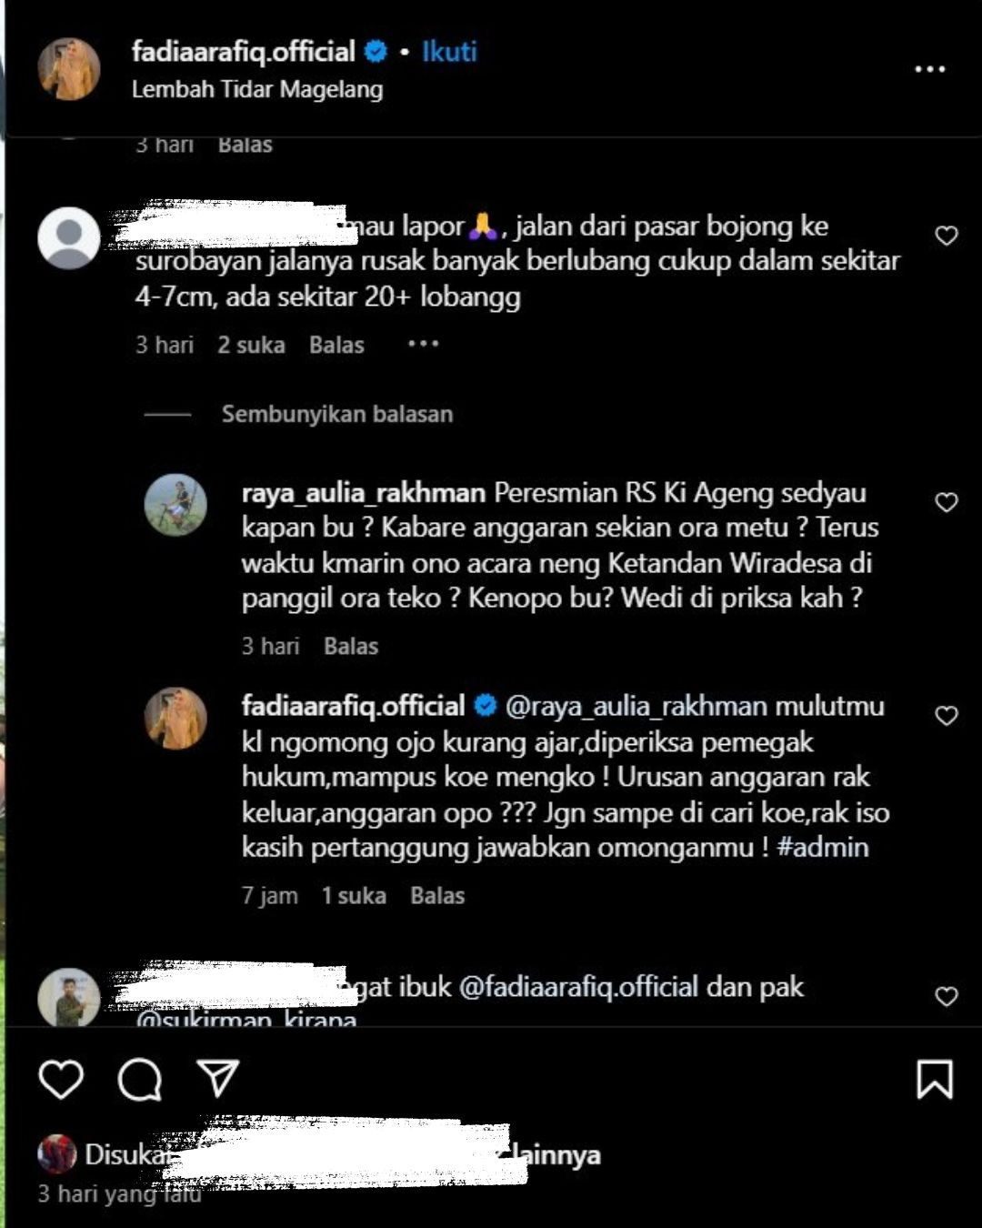Collapse replies via Sembunyikan balasan
The width and height of the screenshot is (982, 1228).
(337, 414)
